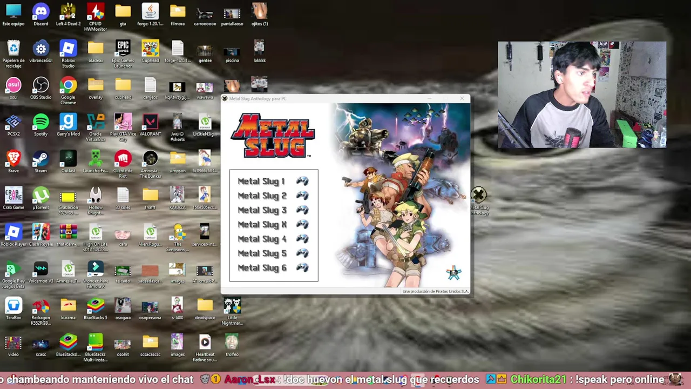Select the kurama folder
691x389 pixels.
click(x=68, y=308)
